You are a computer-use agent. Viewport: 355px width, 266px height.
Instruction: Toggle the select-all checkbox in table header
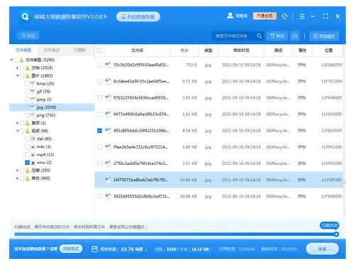coord(99,50)
